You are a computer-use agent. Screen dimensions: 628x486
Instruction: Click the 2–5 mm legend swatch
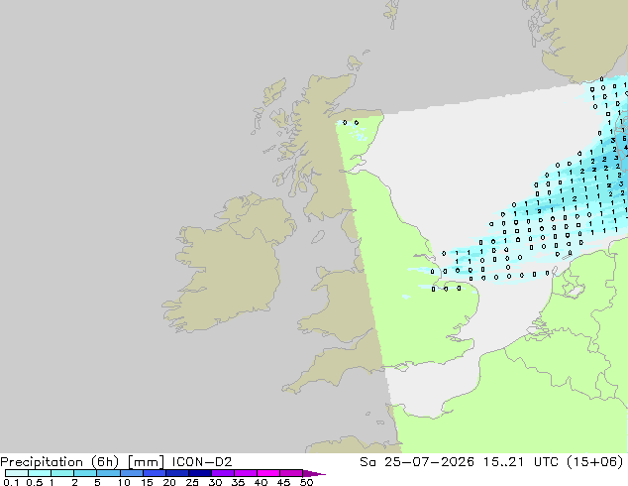[x=85, y=473]
